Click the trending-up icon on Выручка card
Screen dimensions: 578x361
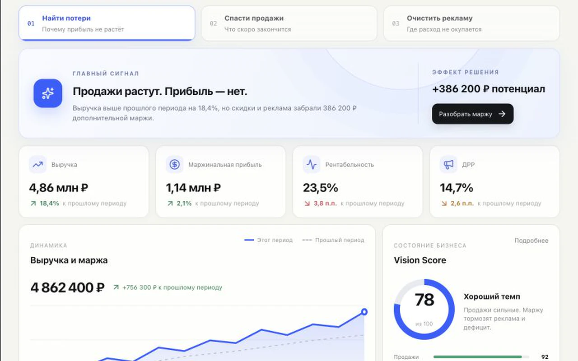click(37, 165)
